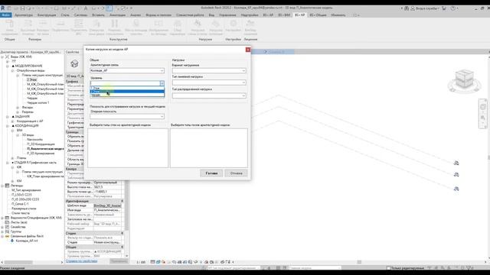Select Чердак in the level list
The height and width of the screenshot is (275, 490).
[x=127, y=95]
